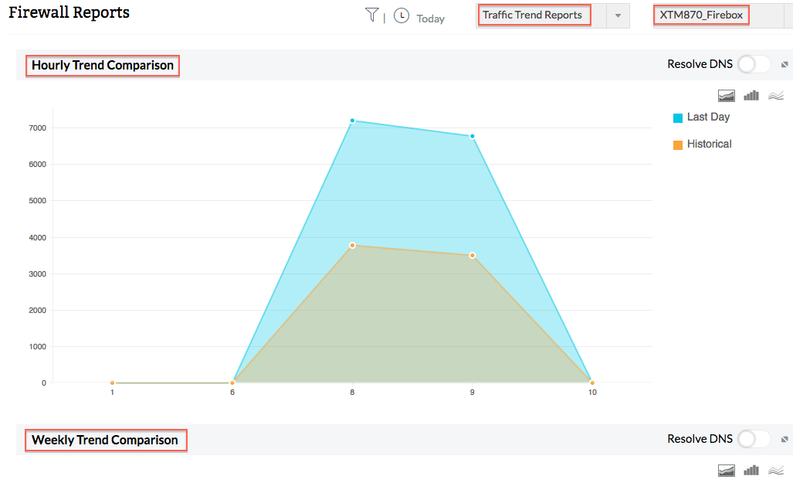Switch Hourly chart to bar chart view

[x=751, y=95]
